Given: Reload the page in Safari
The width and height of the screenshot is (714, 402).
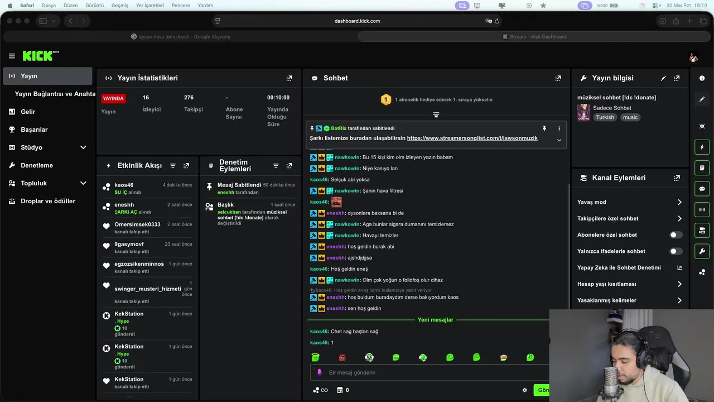Looking at the screenshot, I should [x=497, y=21].
